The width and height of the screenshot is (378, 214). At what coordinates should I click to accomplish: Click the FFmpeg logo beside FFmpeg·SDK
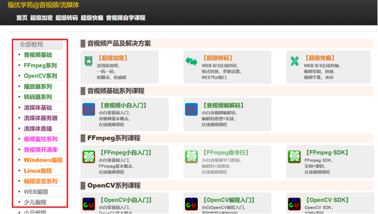click(x=294, y=157)
